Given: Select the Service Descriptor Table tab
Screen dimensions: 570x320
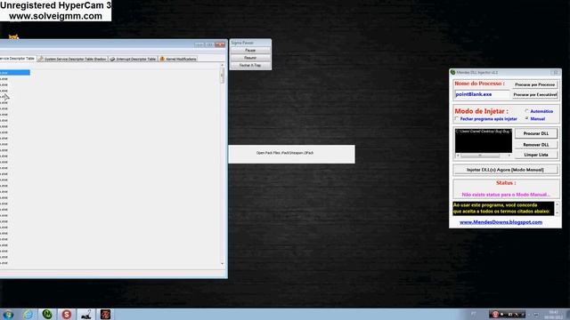Looking at the screenshot, I should pos(18,59).
